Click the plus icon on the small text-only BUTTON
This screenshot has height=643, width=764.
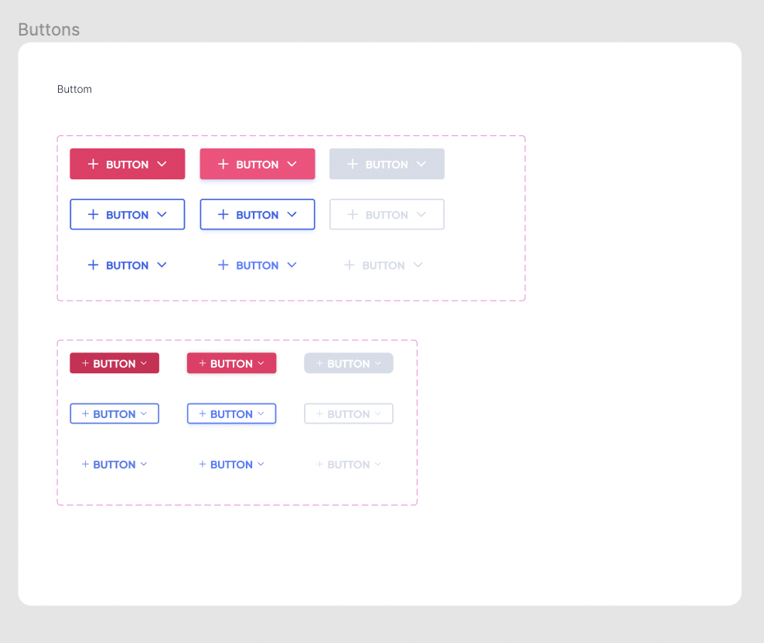point(85,464)
